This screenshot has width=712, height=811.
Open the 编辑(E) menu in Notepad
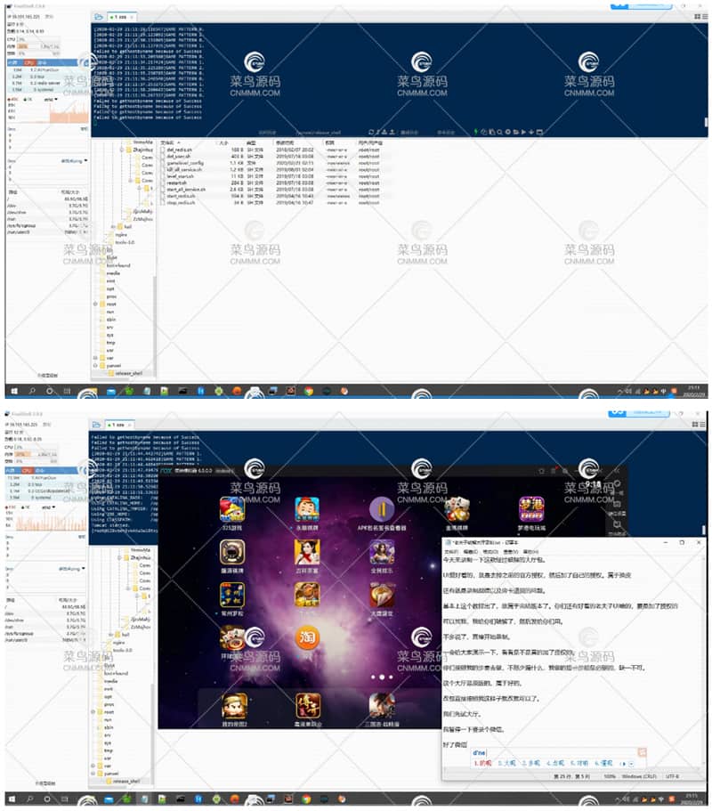click(x=471, y=552)
